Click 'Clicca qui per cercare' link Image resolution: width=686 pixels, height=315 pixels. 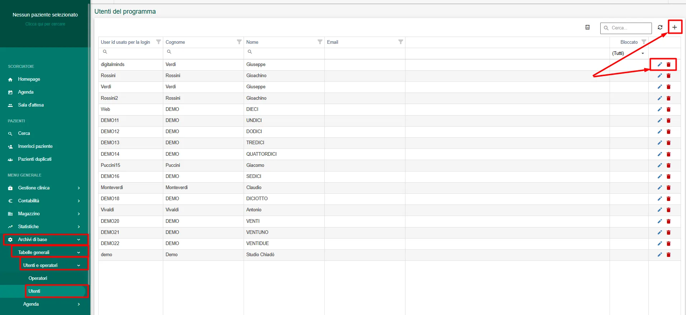click(x=45, y=24)
